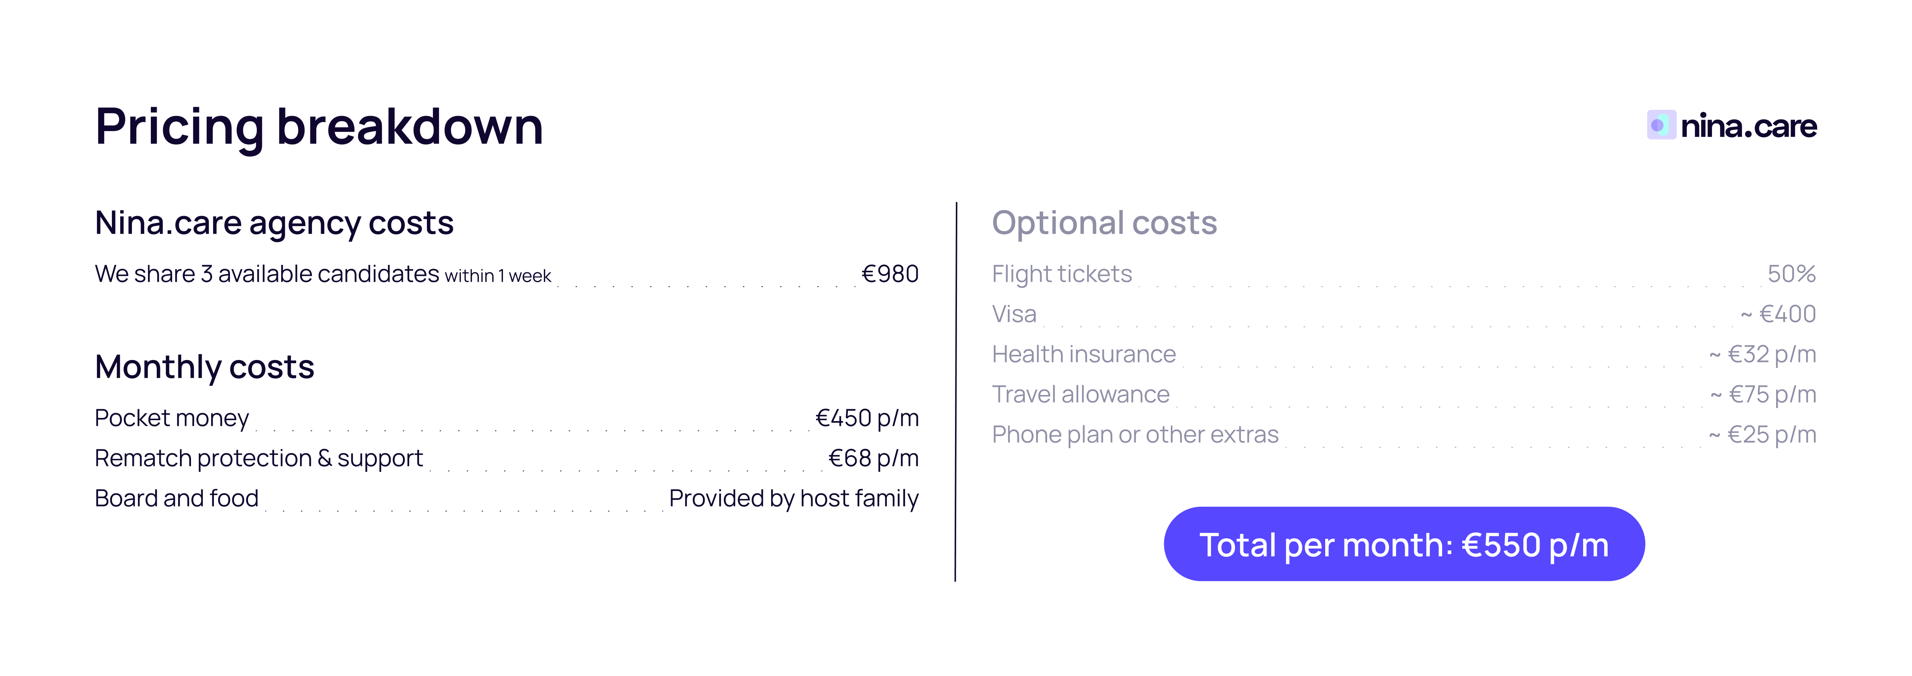Click the Pricing breakdown title
Image resolution: width=1912 pixels, height=676 pixels.
pyautogui.click(x=319, y=126)
